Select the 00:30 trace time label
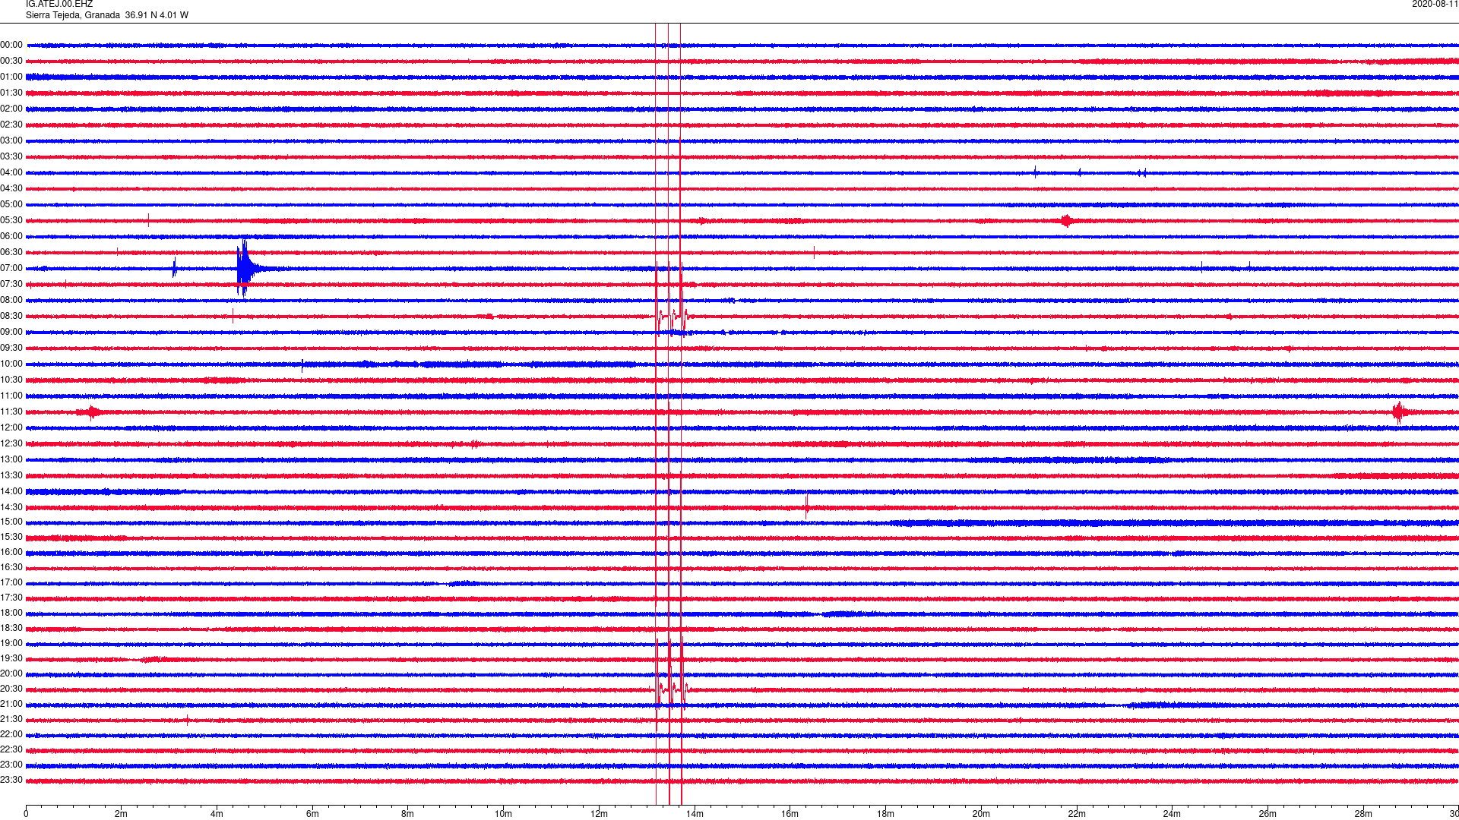This screenshot has width=1459, height=820. (11, 61)
